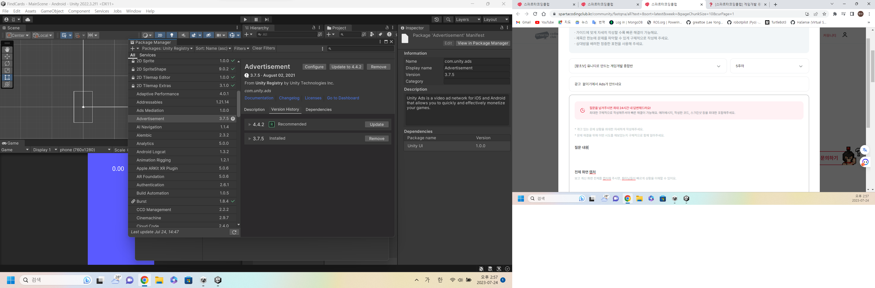
Task: Open week selector dropdown in browser
Action: click(769, 66)
